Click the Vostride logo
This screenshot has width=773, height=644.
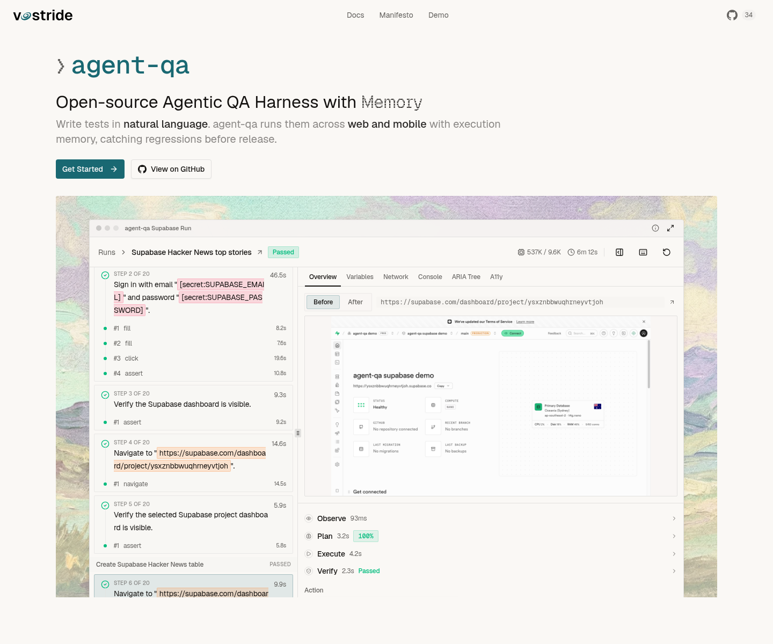[43, 15]
